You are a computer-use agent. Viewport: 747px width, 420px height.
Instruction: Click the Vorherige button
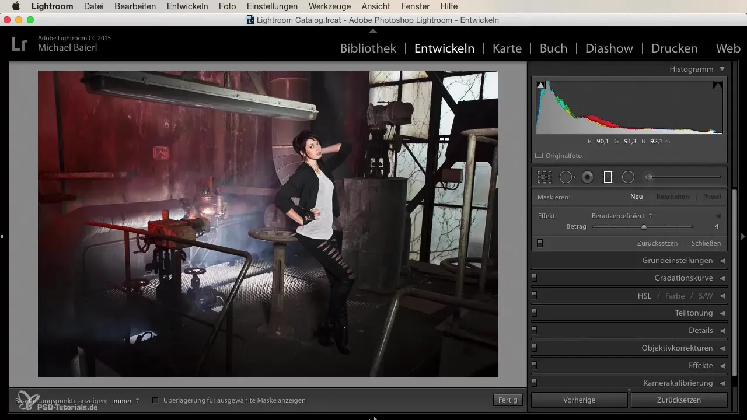tap(579, 400)
